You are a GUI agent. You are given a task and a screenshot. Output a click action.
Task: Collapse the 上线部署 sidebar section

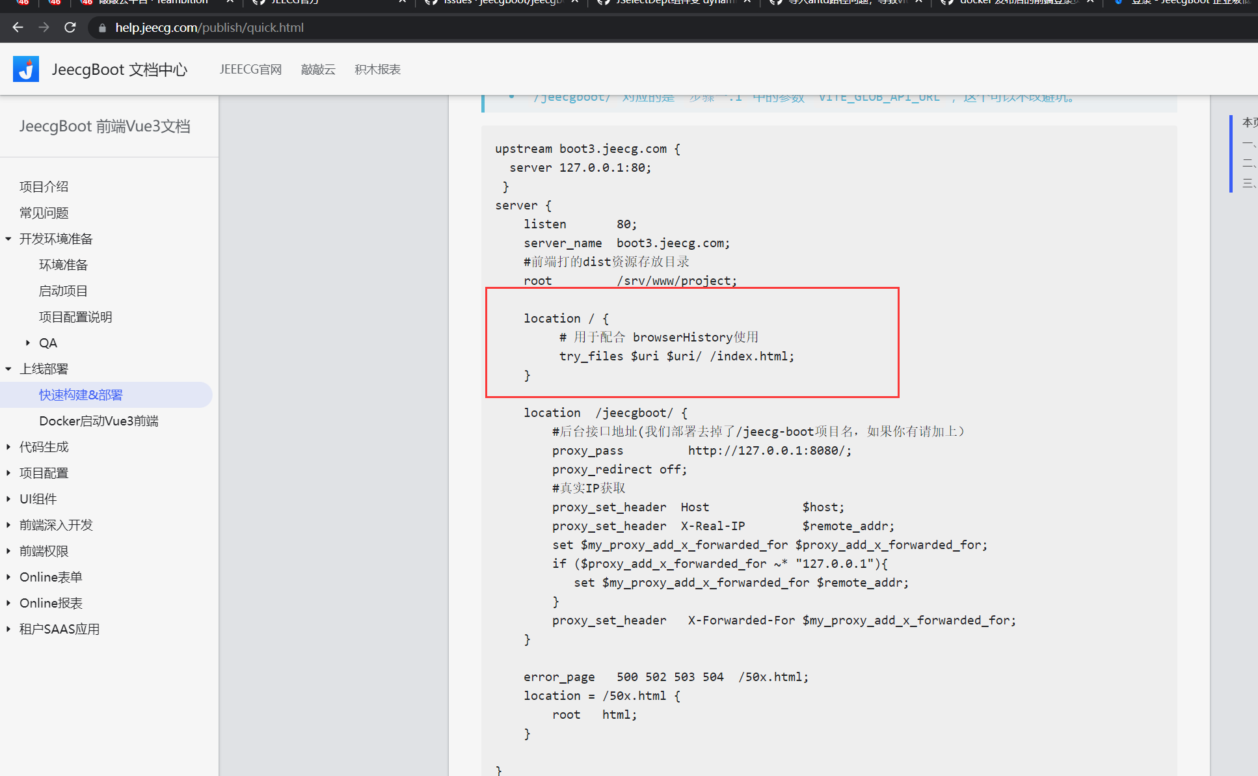(x=8, y=369)
